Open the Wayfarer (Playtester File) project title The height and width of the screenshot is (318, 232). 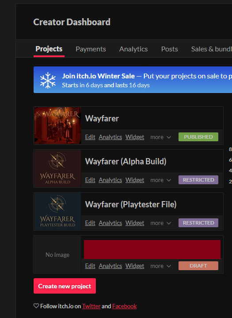point(131,205)
